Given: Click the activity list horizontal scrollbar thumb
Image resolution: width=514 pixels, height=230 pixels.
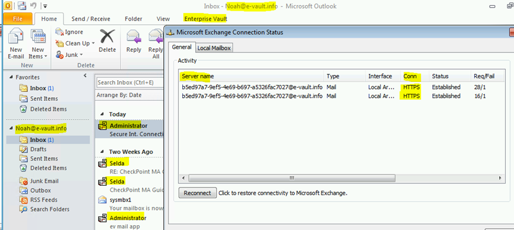Looking at the screenshot, I should click(x=292, y=178).
